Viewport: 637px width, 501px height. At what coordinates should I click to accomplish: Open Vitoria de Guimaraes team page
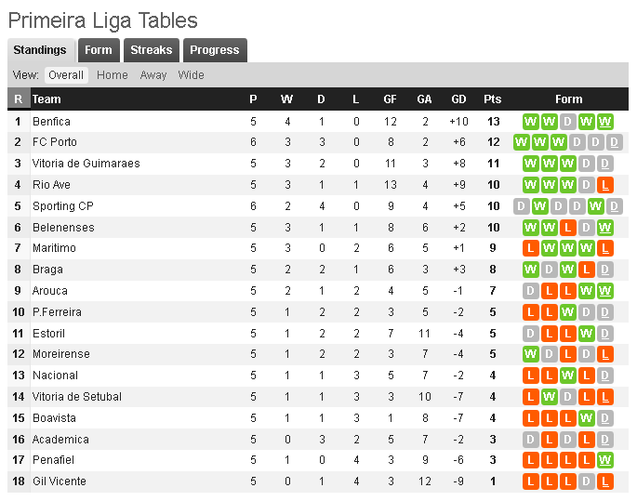click(x=86, y=164)
